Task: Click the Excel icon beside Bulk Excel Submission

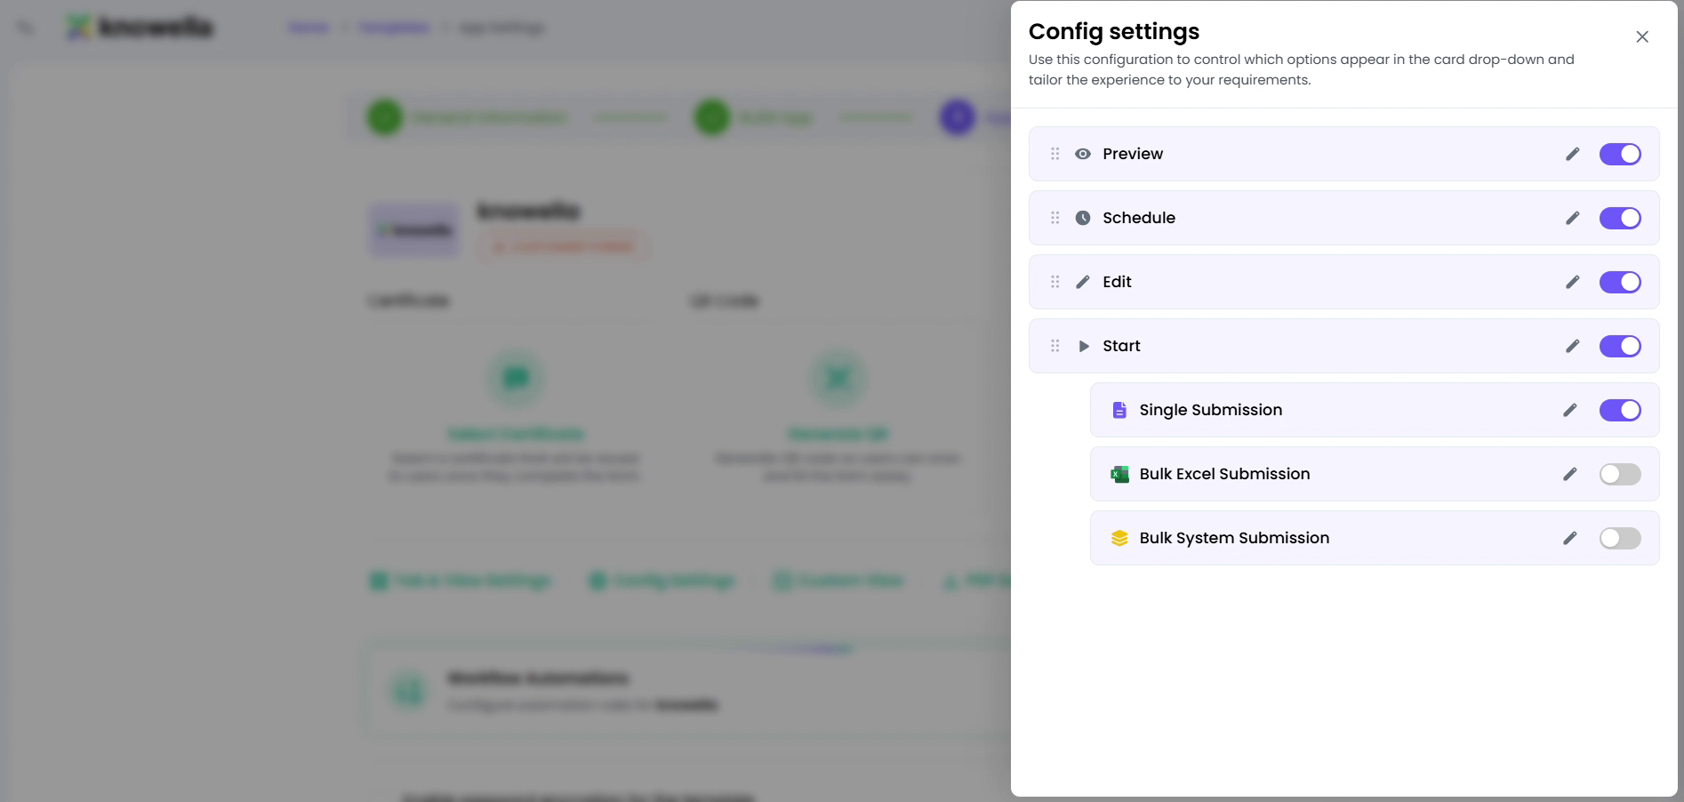Action: pos(1119,474)
